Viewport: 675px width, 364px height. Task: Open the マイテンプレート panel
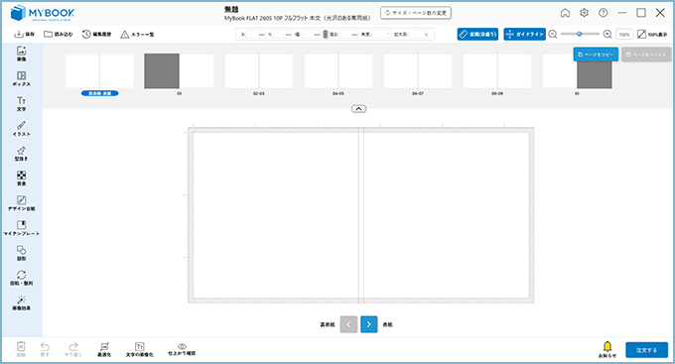(x=21, y=228)
